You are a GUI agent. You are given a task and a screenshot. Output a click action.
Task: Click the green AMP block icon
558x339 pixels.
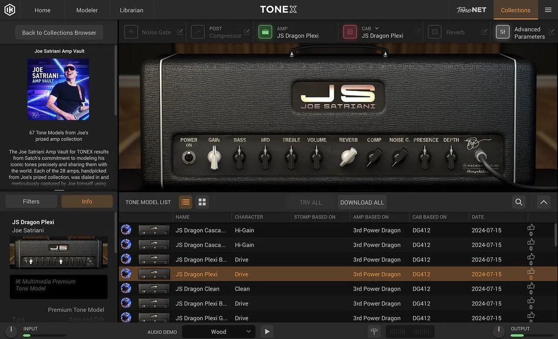(265, 32)
